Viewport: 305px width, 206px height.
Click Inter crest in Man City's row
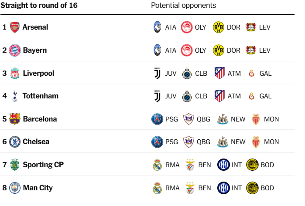click(x=223, y=188)
